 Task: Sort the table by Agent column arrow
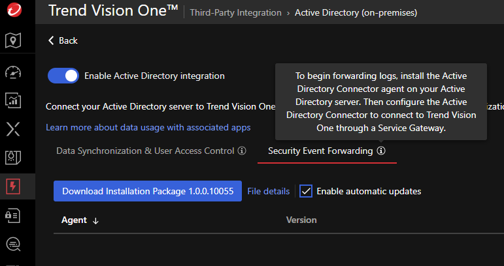click(x=95, y=220)
